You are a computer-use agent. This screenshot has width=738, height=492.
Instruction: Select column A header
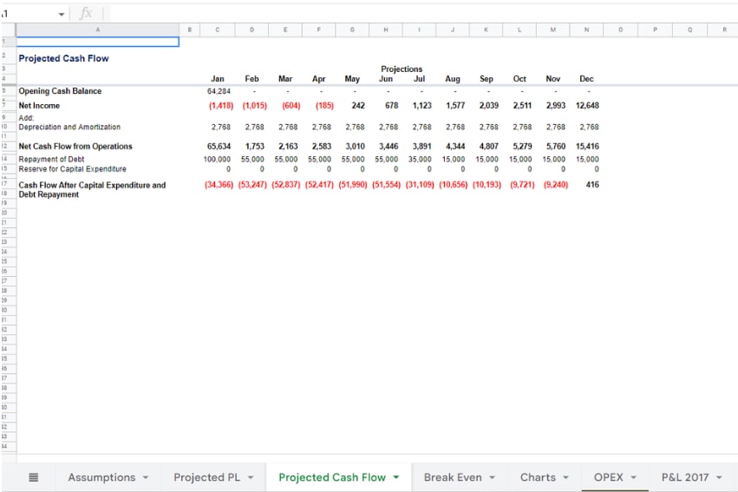pyautogui.click(x=98, y=30)
